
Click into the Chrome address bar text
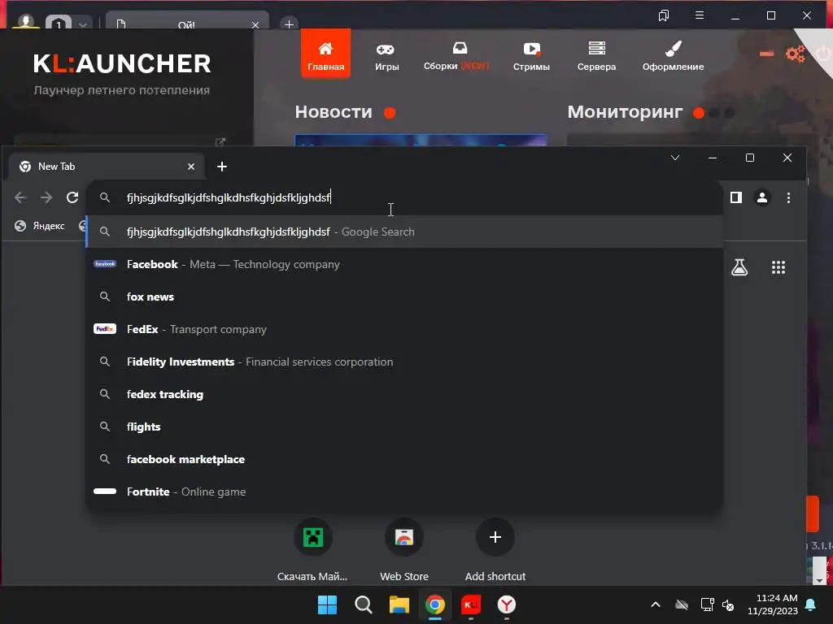(229, 197)
